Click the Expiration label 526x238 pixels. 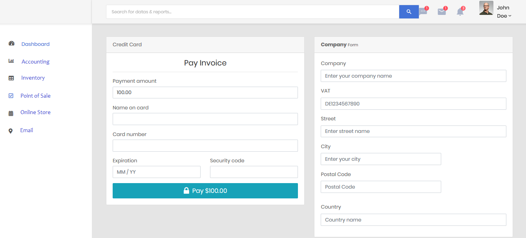125,160
